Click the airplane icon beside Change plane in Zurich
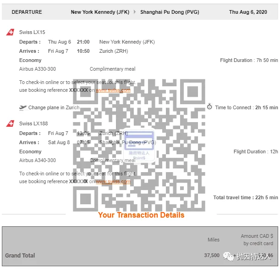Screen dimensions: 280x269 click(22, 108)
